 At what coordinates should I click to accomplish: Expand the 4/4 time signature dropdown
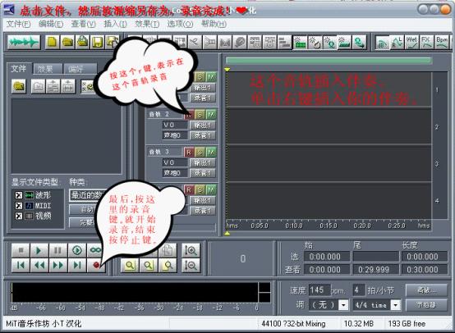pyautogui.click(x=396, y=305)
